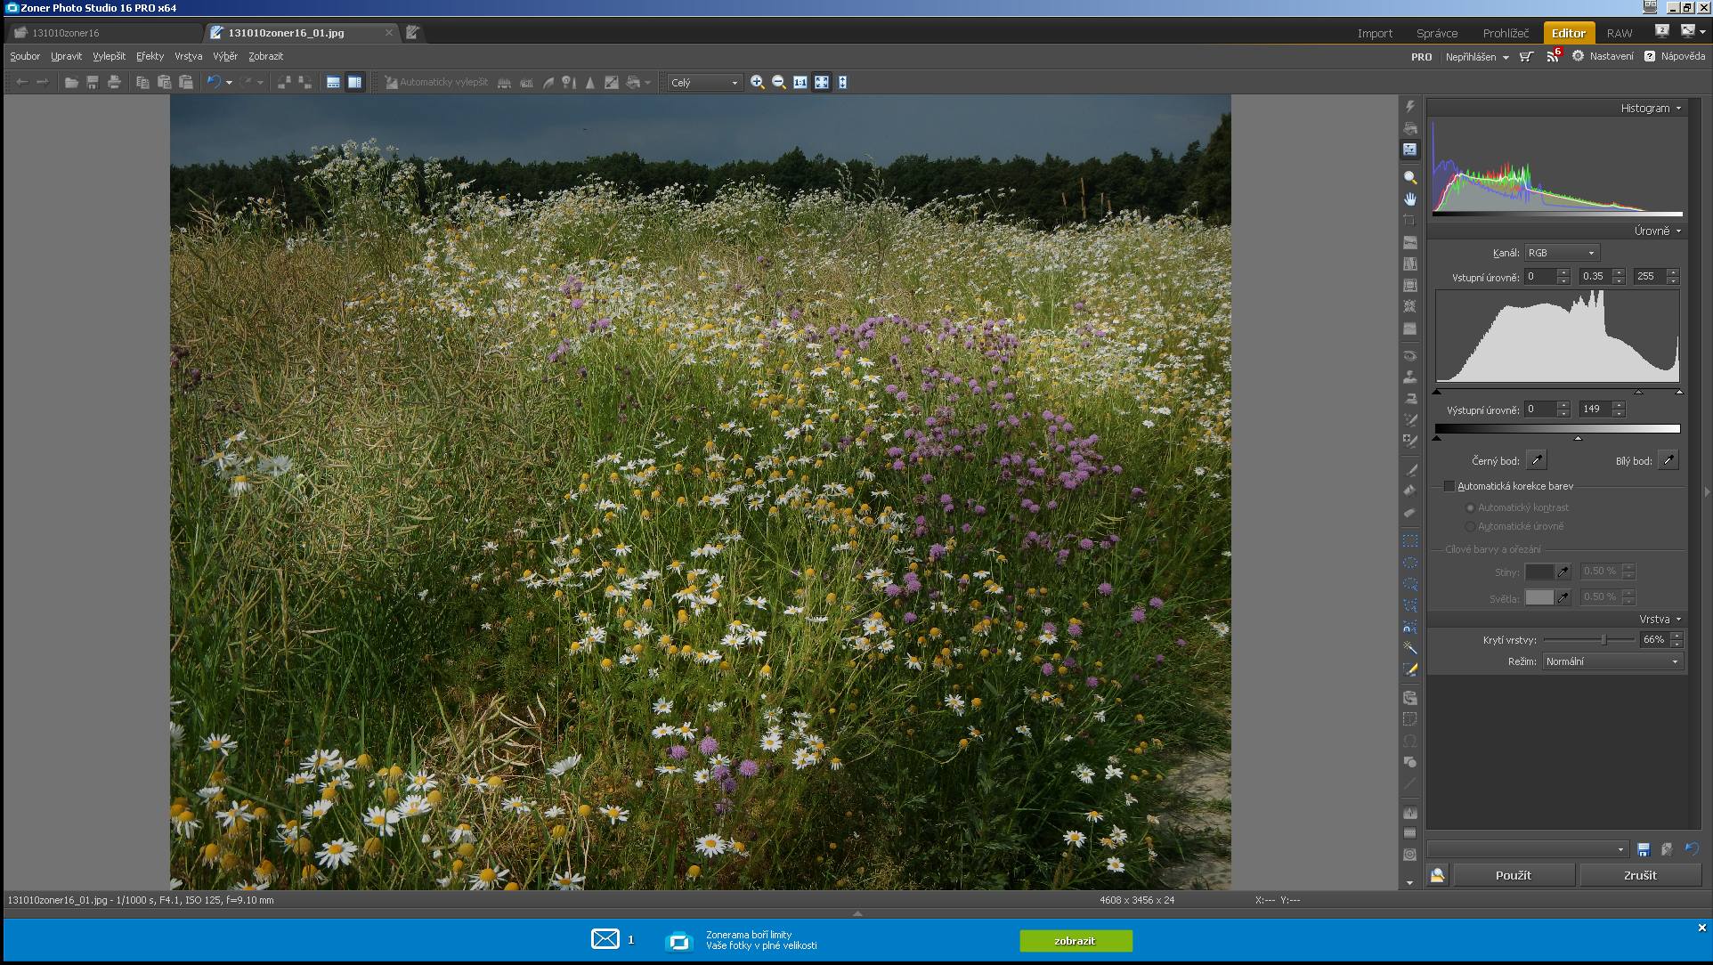Pick black point with the Černý bod eyedropper

point(1536,460)
